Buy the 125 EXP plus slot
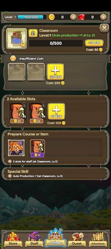The width and height of the screenshot is (111, 249). tap(56, 72)
